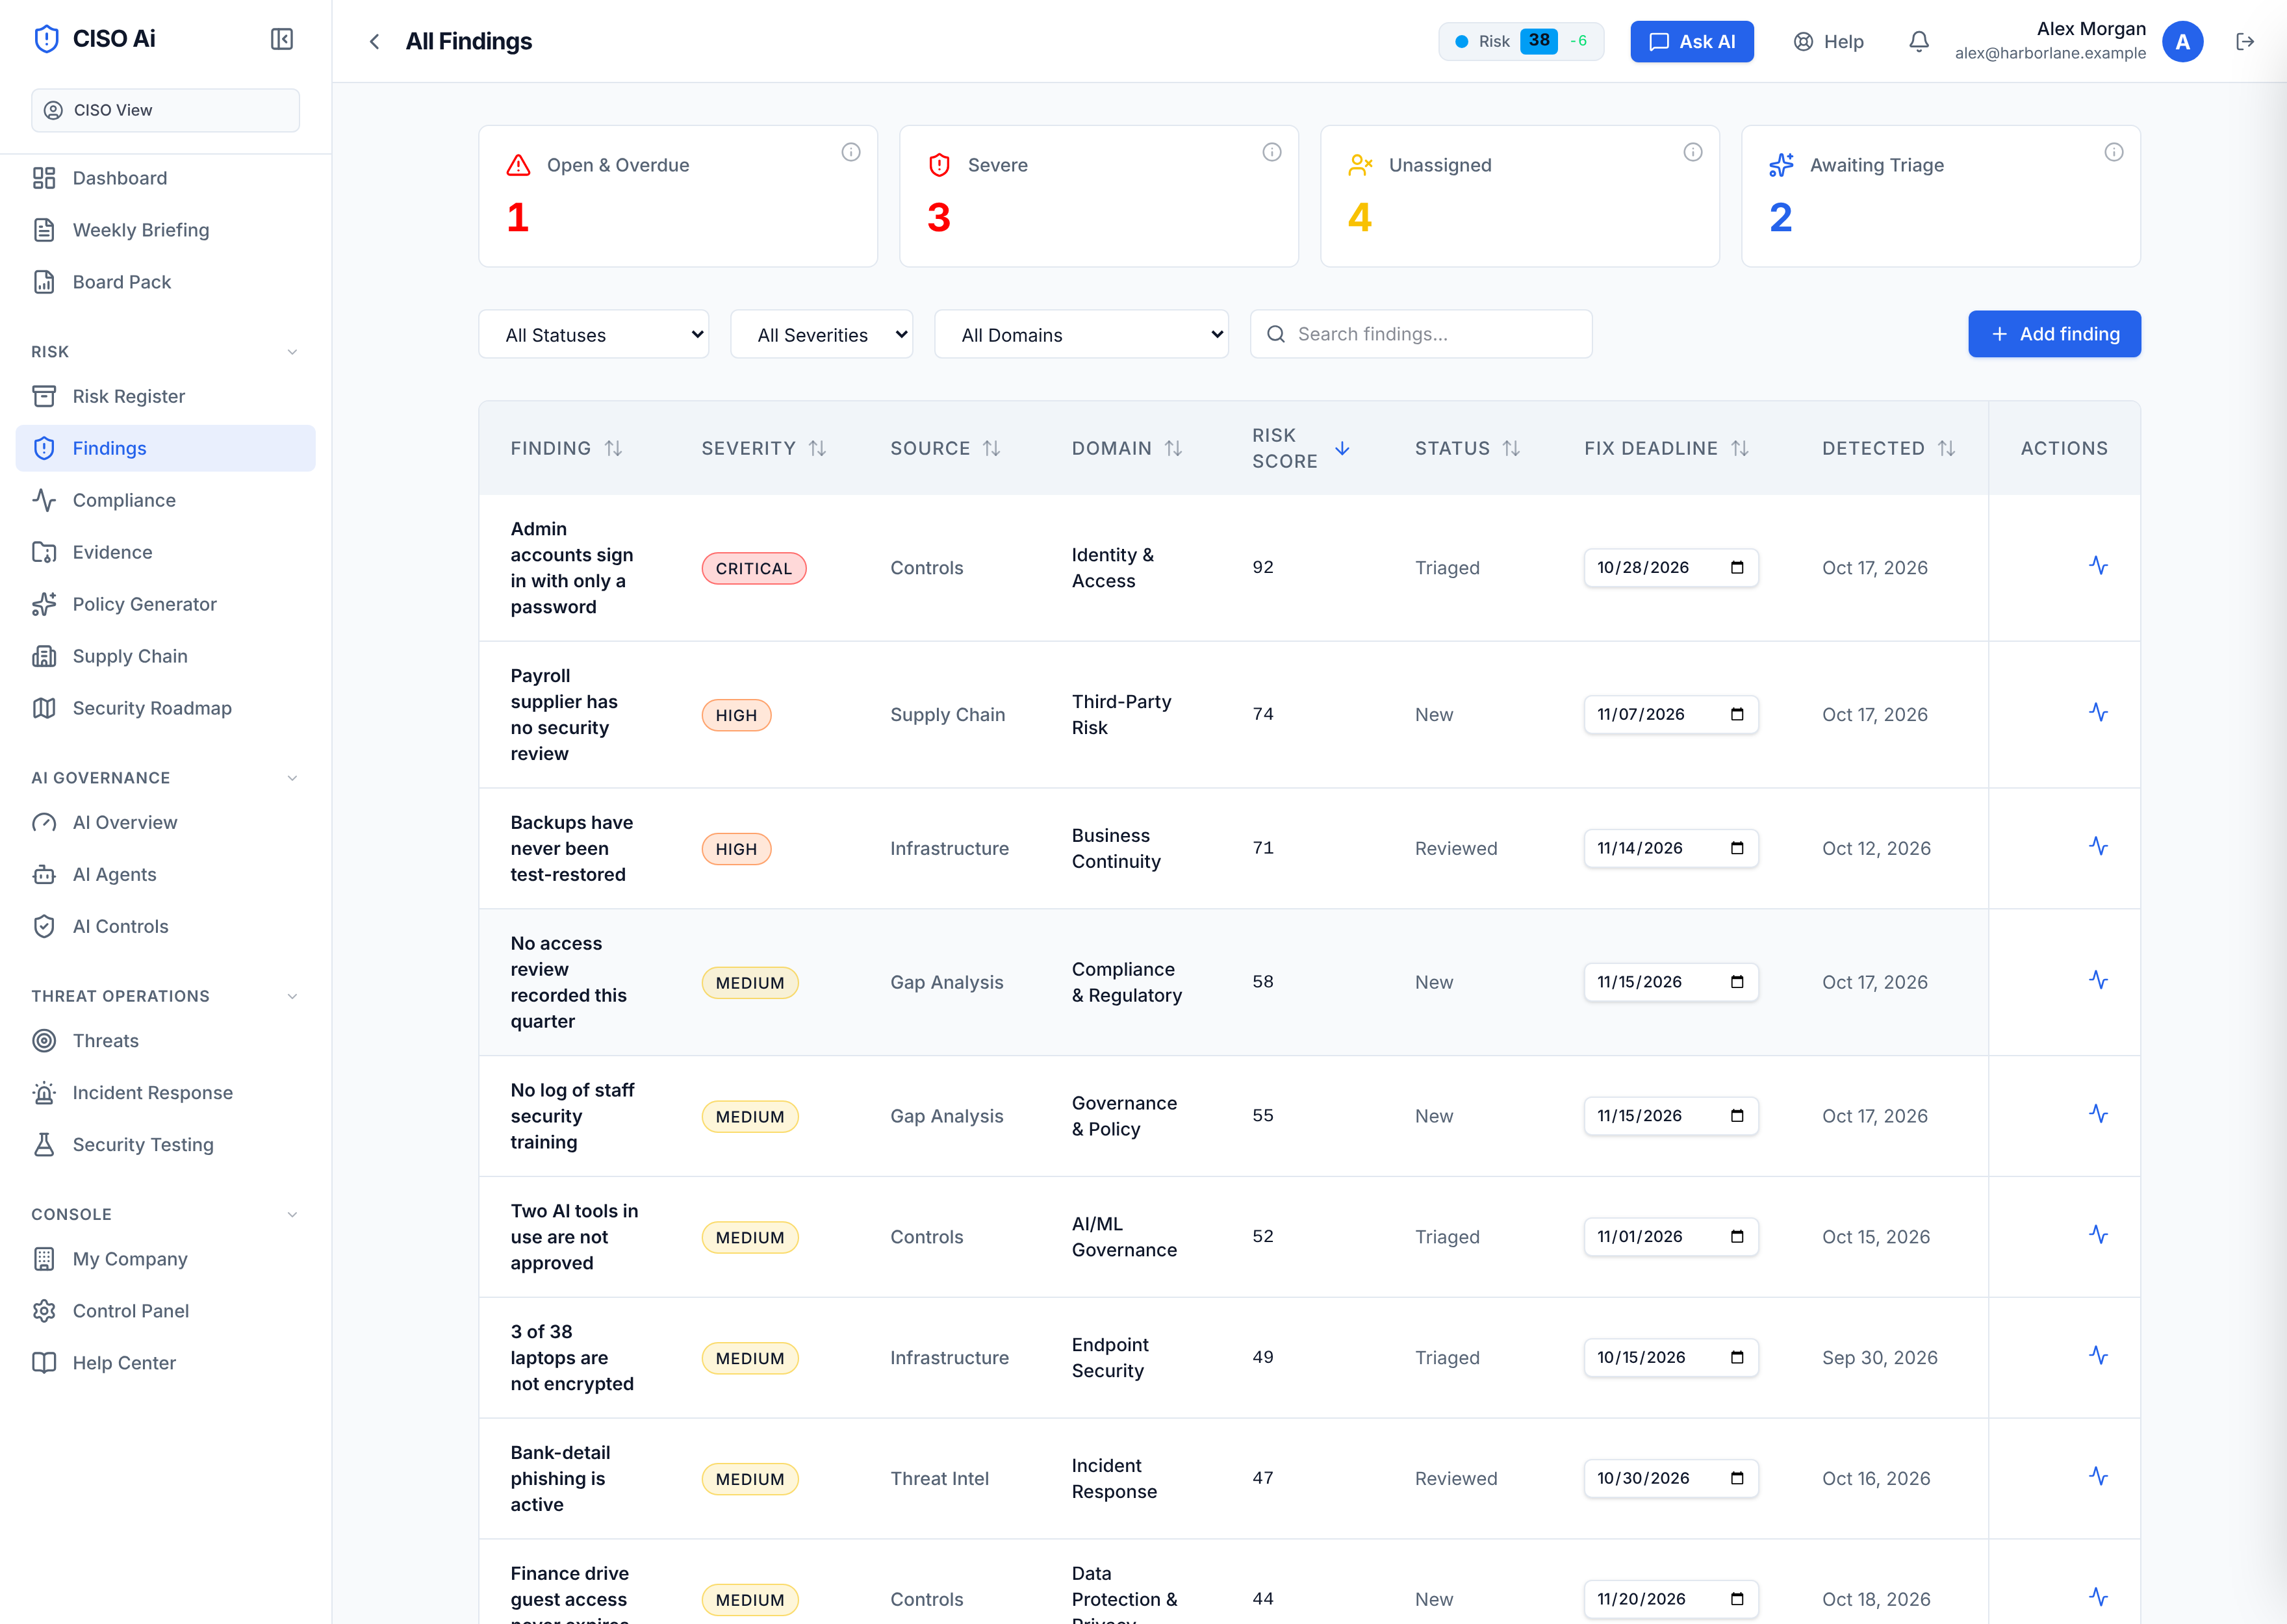The image size is (2287, 1624).
Task: Go to Supply Chain in the sidebar
Action: tap(166, 656)
